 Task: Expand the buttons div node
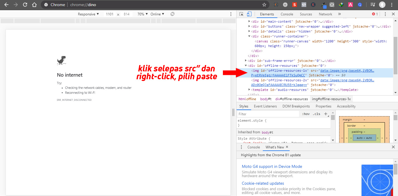(249, 26)
